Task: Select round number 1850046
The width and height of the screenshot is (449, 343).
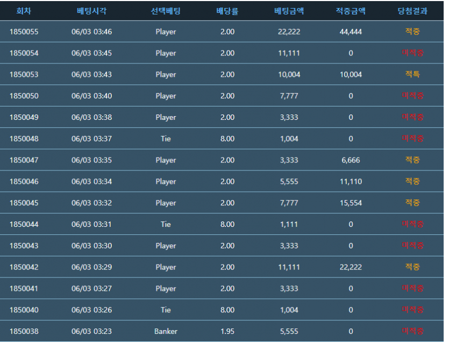Action: 24,181
